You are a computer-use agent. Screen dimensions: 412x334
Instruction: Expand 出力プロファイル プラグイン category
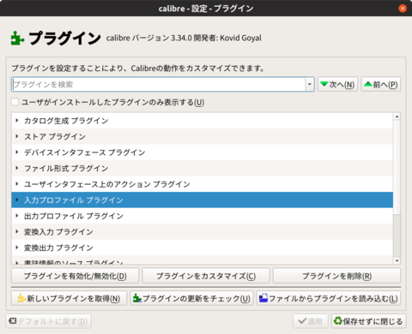tap(17, 216)
